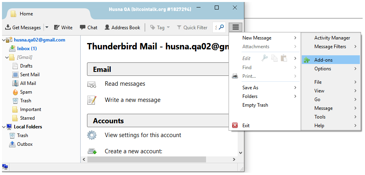
Task: Open the Options submenu
Action: 331,69
